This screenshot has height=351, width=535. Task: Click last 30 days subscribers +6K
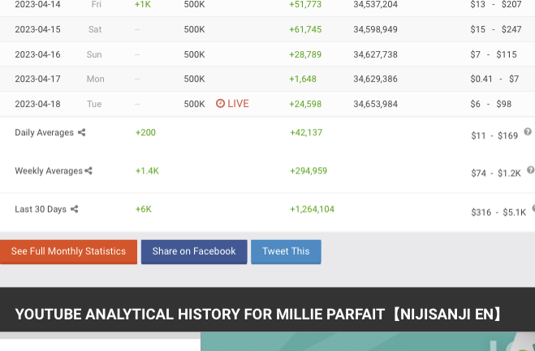pos(144,209)
